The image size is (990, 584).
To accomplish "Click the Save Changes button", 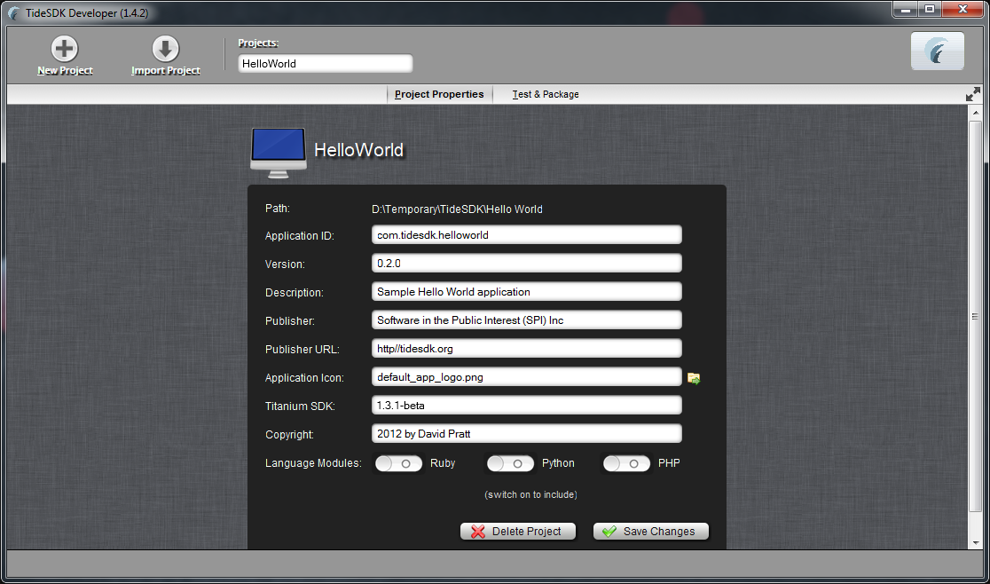I will [x=651, y=532].
